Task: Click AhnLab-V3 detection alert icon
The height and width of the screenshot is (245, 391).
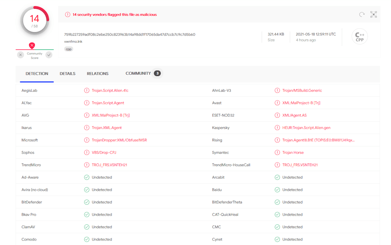Action: pos(277,91)
